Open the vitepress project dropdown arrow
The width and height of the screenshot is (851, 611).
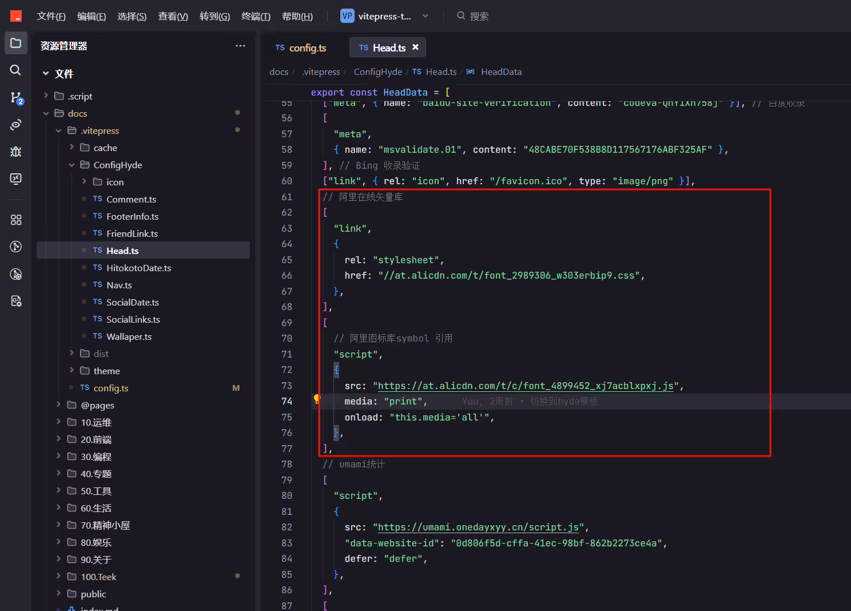pyautogui.click(x=425, y=16)
